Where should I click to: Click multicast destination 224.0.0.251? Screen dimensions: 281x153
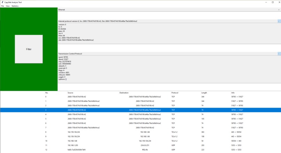pos(145,145)
